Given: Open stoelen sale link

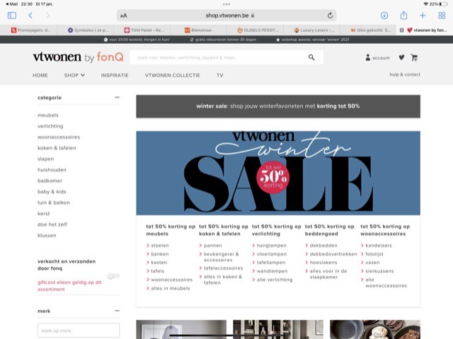Looking at the screenshot, I should tap(160, 246).
